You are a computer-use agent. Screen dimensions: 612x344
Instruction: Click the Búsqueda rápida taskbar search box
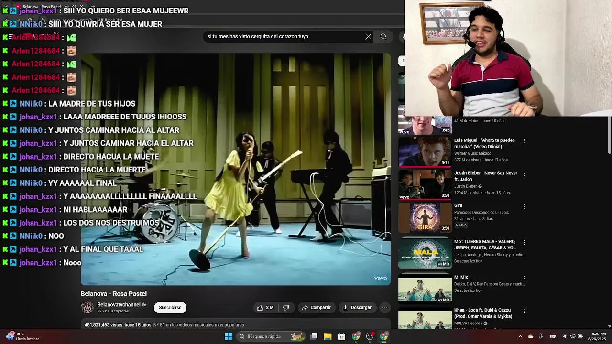[272, 336]
